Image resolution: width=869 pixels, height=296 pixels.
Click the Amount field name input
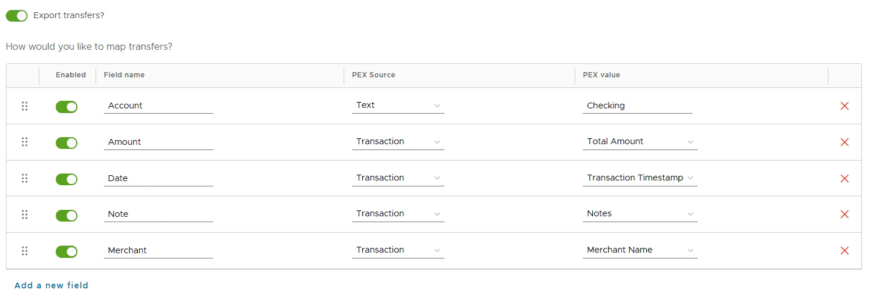(x=158, y=142)
